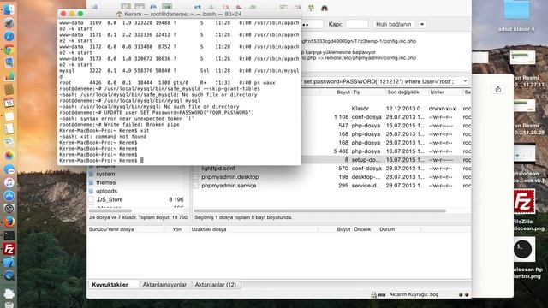Image resolution: width=548 pixels, height=308 pixels.
Task: Switch to Aktarılanlar (12) tab
Action: [215, 285]
